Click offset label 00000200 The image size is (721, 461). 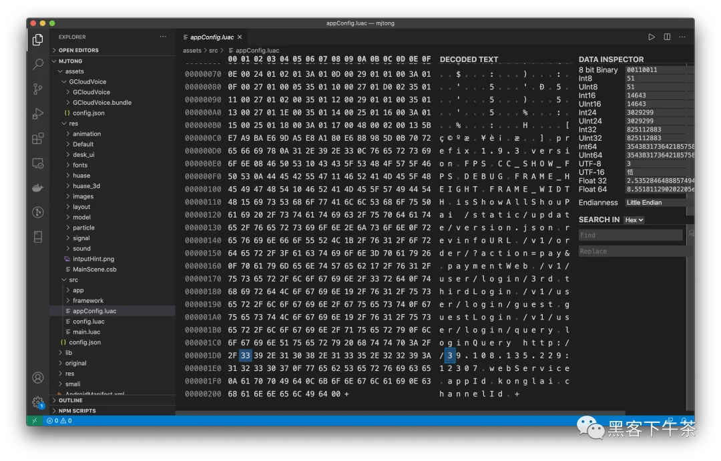(203, 394)
